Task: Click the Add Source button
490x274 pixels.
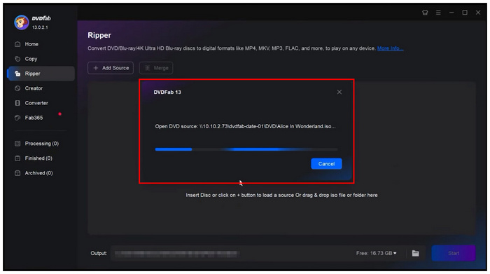Action: [111, 68]
